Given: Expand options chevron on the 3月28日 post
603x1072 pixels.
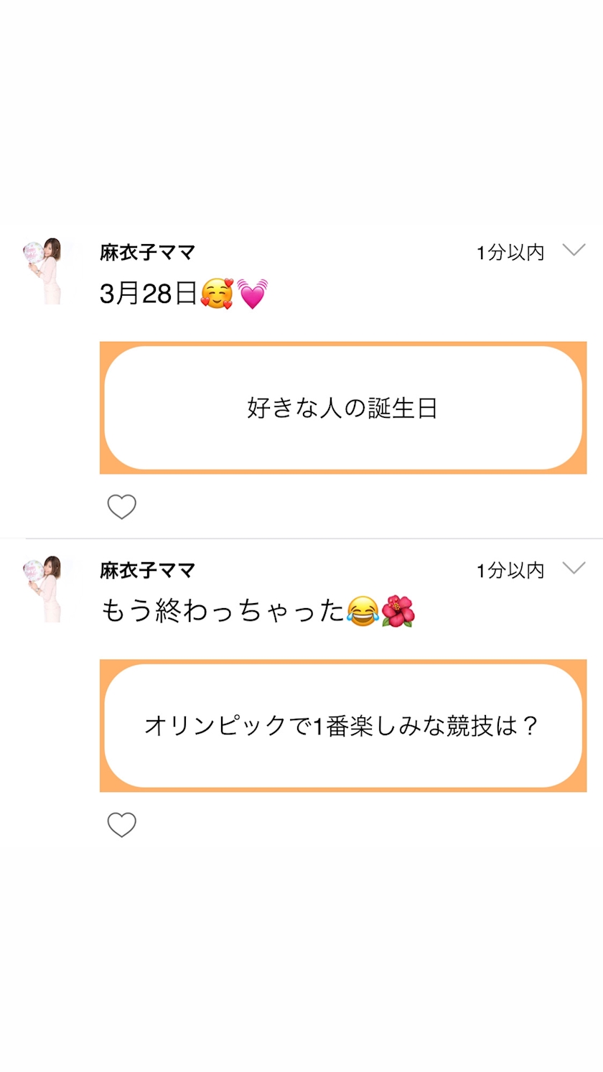Looking at the screenshot, I should (574, 251).
